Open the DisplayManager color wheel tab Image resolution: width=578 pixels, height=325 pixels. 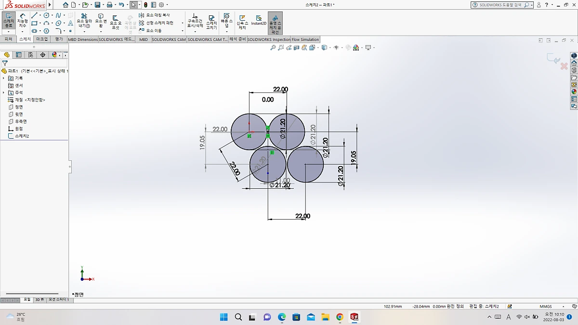point(54,54)
